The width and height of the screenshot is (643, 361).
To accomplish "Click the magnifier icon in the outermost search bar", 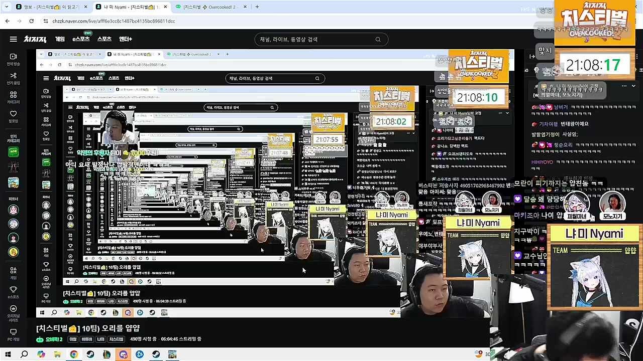I will click(x=378, y=39).
